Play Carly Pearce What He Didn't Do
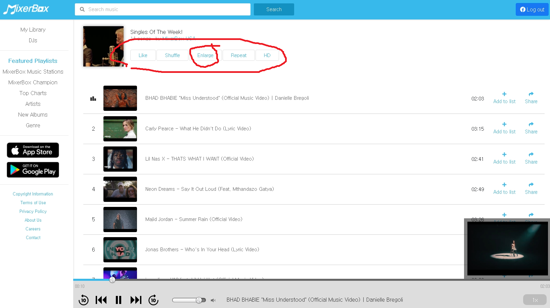 point(198,129)
